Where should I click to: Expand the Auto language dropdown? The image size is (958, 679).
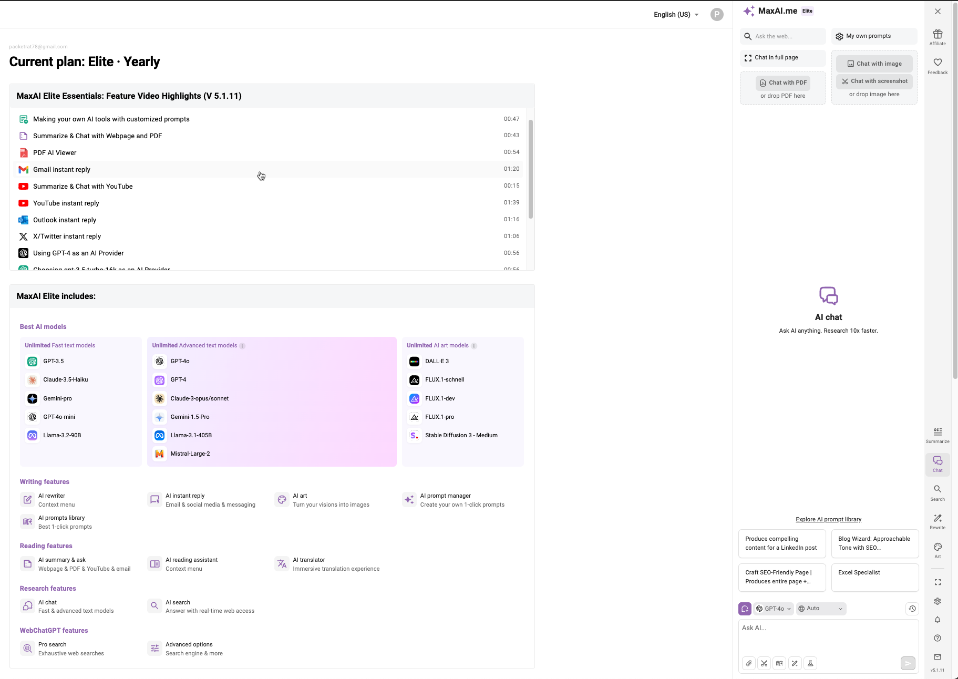pyautogui.click(x=821, y=609)
